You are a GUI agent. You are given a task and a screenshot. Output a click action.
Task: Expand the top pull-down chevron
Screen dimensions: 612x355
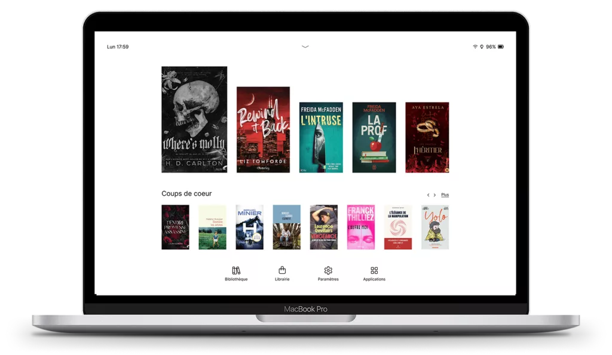(305, 47)
